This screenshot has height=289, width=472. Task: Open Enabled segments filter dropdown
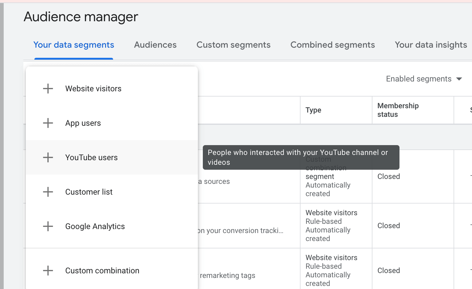coord(419,79)
